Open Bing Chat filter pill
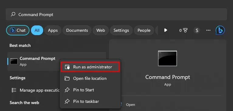The height and width of the screenshot is (111, 233). click(x=18, y=30)
